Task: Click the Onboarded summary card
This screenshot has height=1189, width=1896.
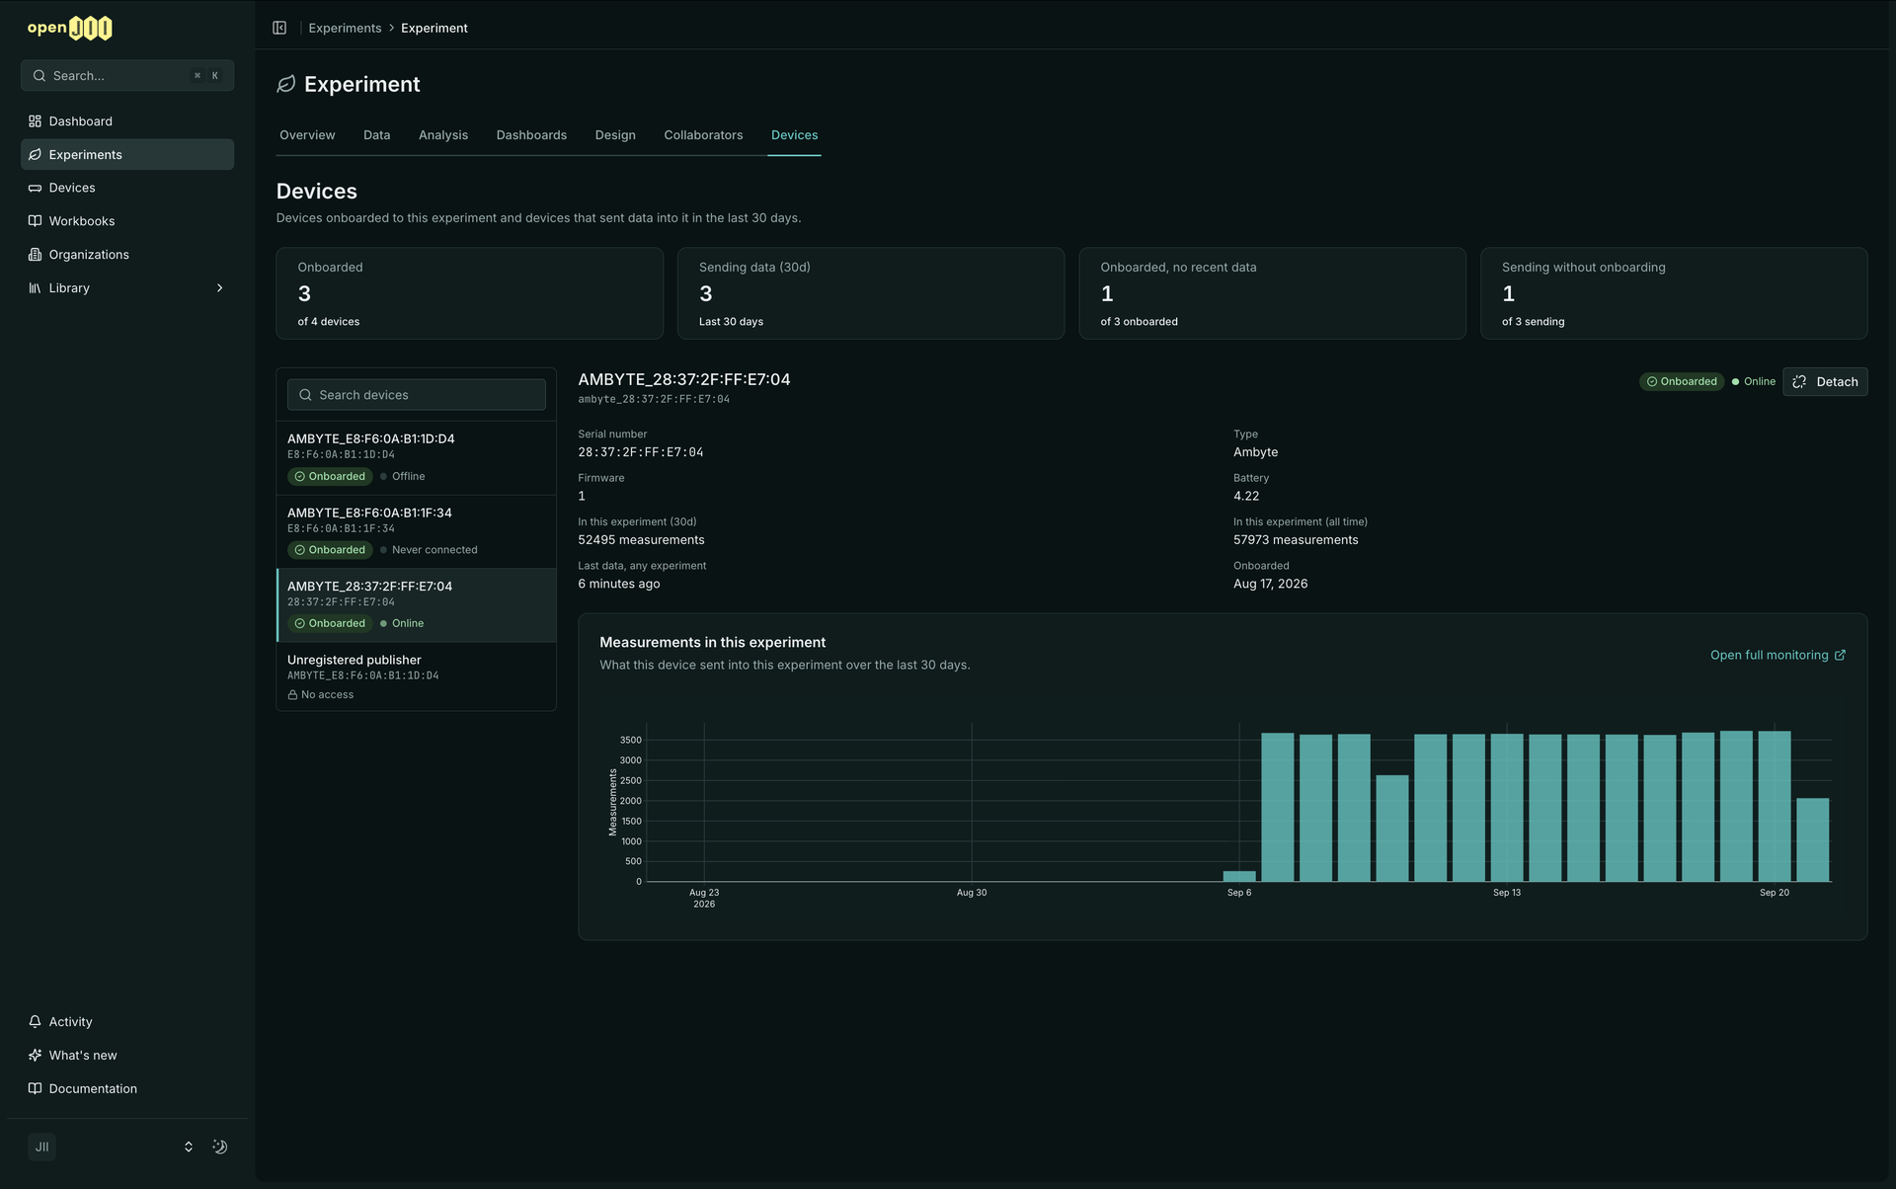Action: coord(469,293)
